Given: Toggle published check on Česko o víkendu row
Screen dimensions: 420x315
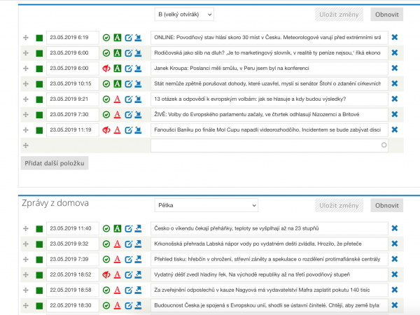Looking at the screenshot, I should pos(106,229).
